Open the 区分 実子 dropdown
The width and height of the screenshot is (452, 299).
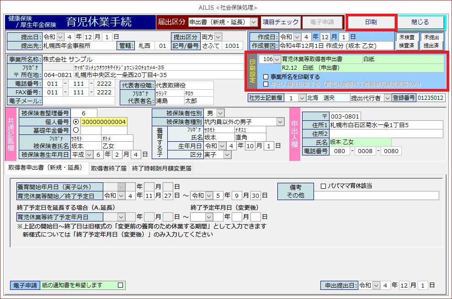pos(228,155)
